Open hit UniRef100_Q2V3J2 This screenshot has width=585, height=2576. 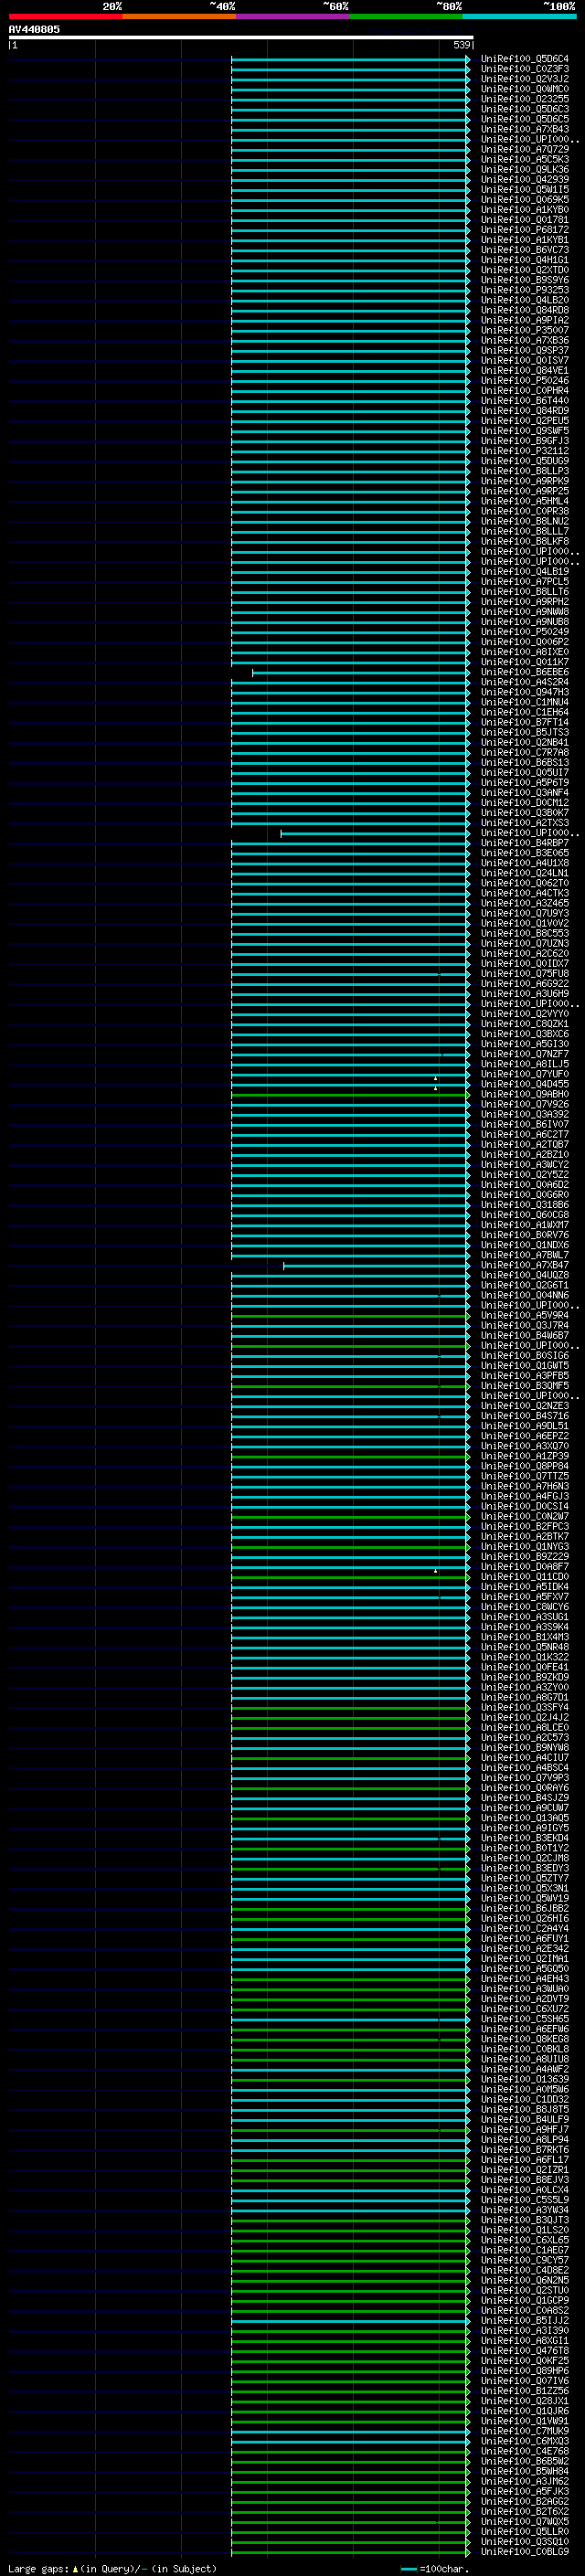pyautogui.click(x=524, y=79)
